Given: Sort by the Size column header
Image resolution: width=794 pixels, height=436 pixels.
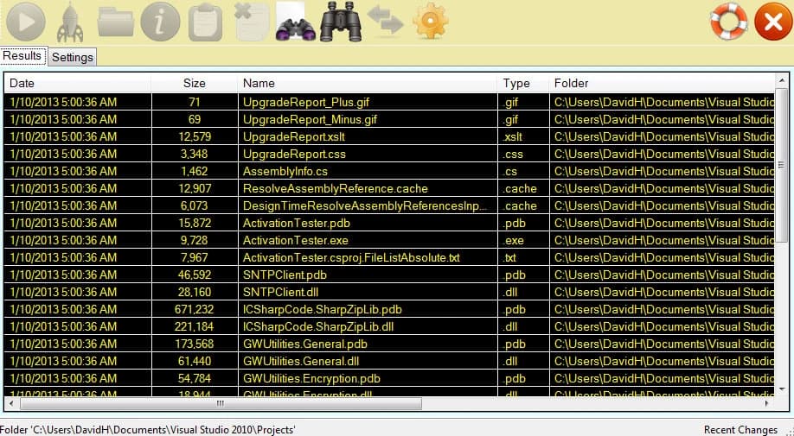Looking at the screenshot, I should pyautogui.click(x=195, y=83).
